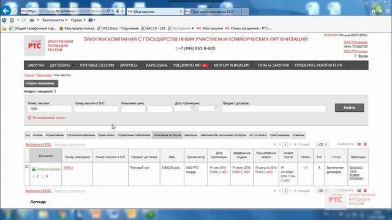Viewport: 392px width, 220px height.
Task: Open the address bar dropdown arrow
Action: pyautogui.click(x=113, y=11)
